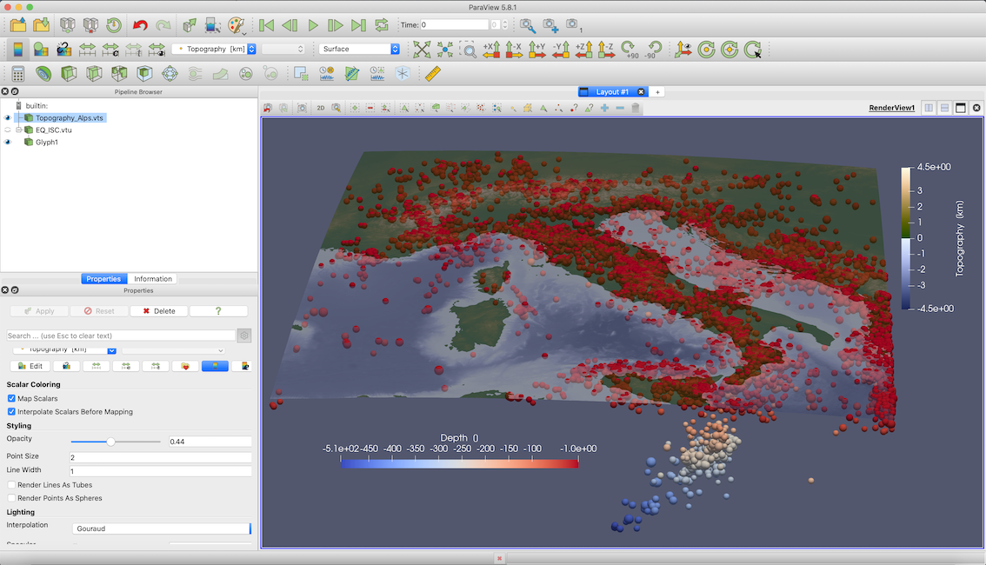Click the Glyph filter icon
The width and height of the screenshot is (986, 565).
point(170,74)
